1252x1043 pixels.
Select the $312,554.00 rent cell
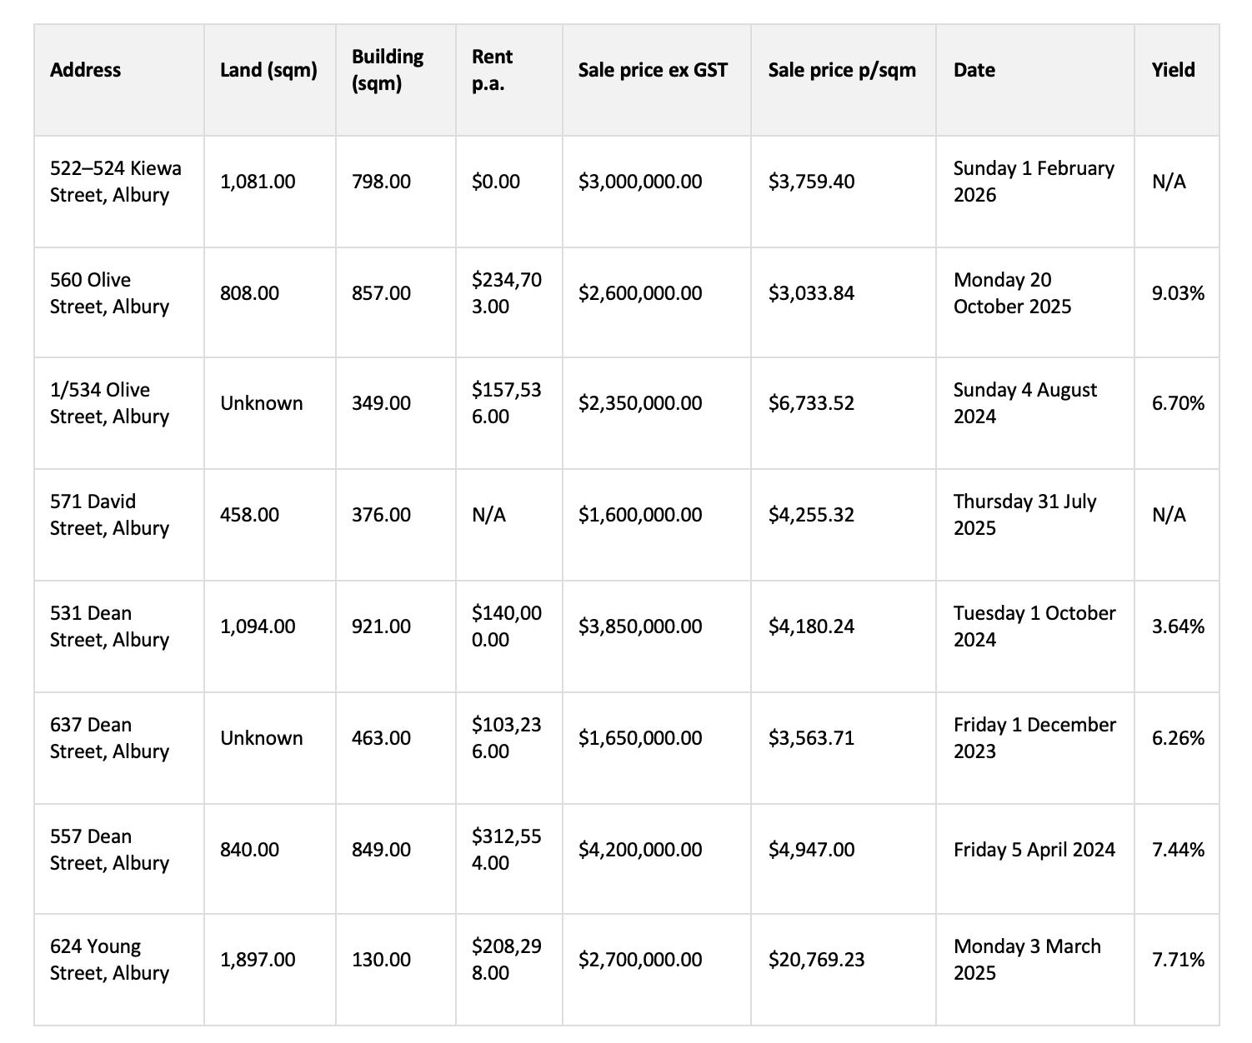(x=506, y=850)
